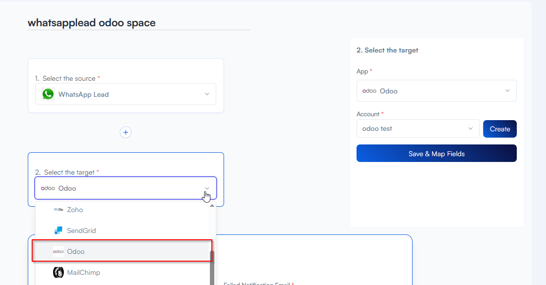Click Odoo logo in the App field
Viewport: 546px width, 285px height.
(x=369, y=91)
